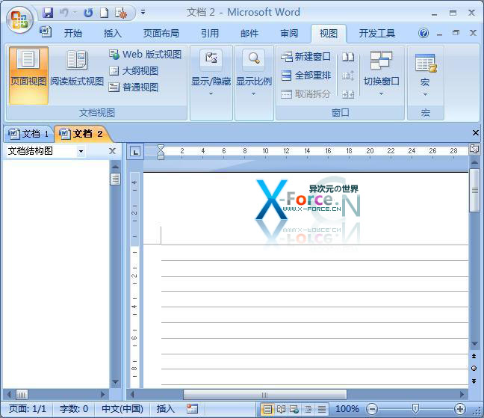Viewport: 484px width, 418px height.
Task: Click the Word document icon in ribbon bar
Action: 46,31
